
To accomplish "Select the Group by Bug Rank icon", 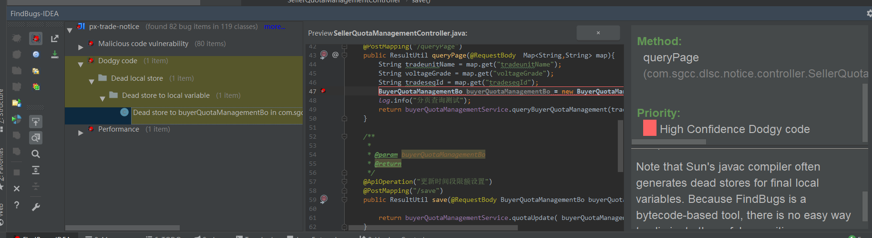I will [36, 86].
